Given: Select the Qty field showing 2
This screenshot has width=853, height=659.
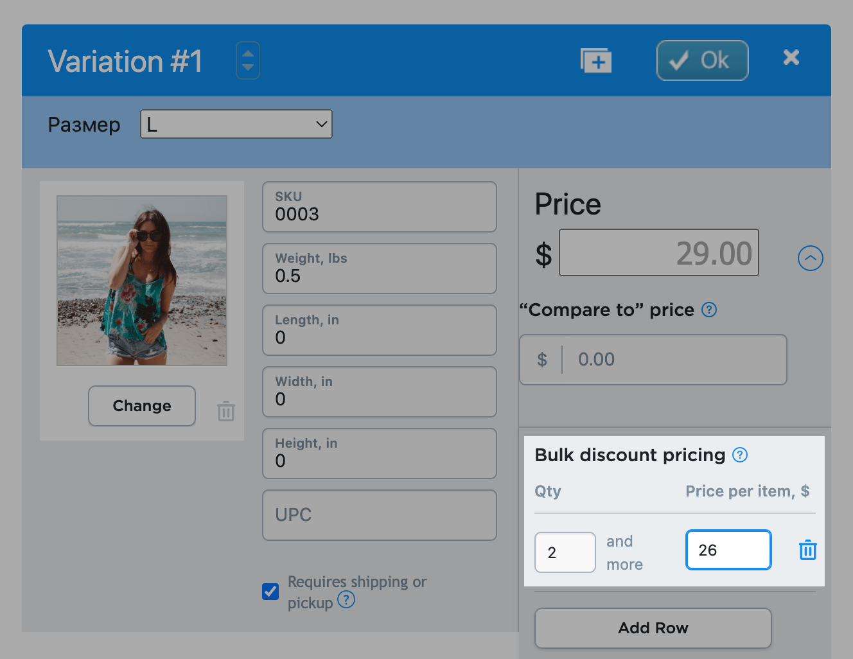Looking at the screenshot, I should [x=565, y=552].
